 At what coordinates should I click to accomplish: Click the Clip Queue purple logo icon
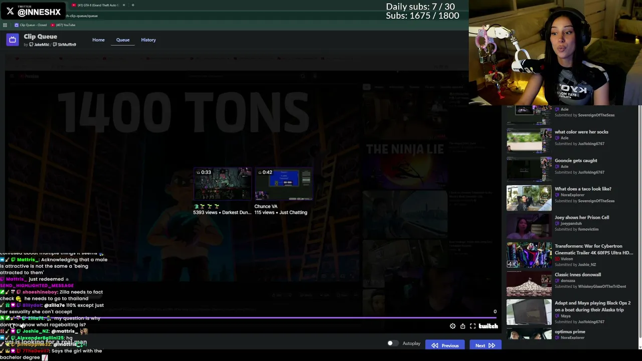pyautogui.click(x=13, y=40)
